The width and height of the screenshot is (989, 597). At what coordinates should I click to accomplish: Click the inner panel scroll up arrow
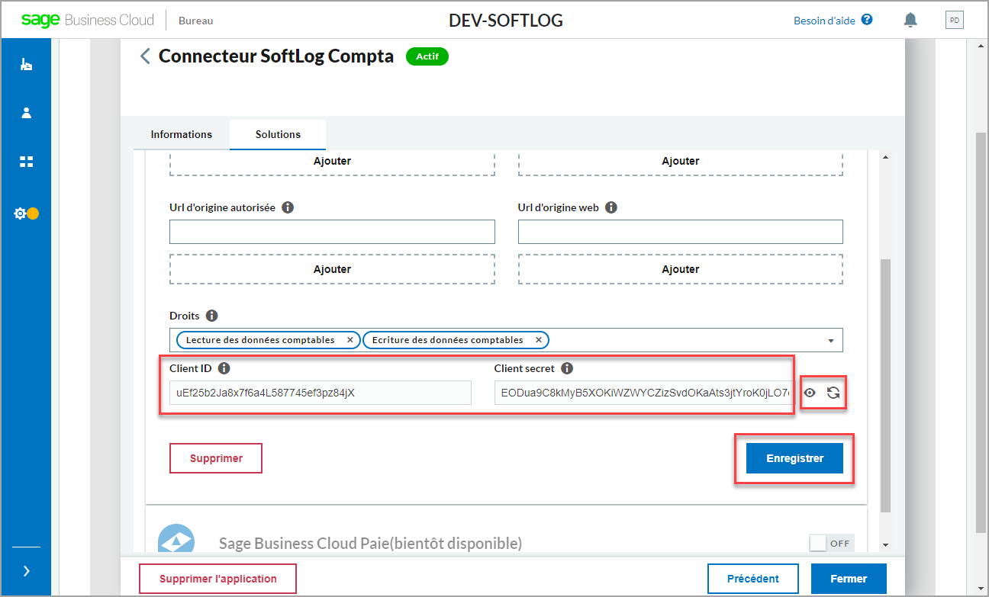(x=885, y=157)
